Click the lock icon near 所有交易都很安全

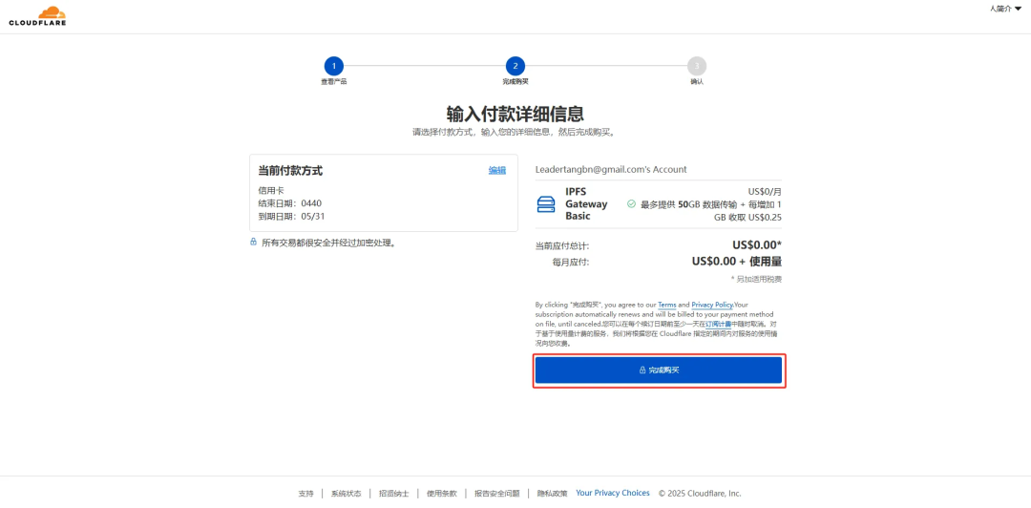pyautogui.click(x=253, y=243)
